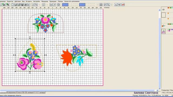
Task: Click the top-left selection handle
Action: (15, 39)
